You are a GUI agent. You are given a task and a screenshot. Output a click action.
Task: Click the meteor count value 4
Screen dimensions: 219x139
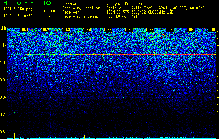[49, 16]
